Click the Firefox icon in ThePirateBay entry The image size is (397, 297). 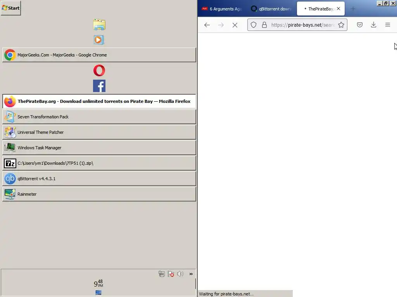point(10,101)
